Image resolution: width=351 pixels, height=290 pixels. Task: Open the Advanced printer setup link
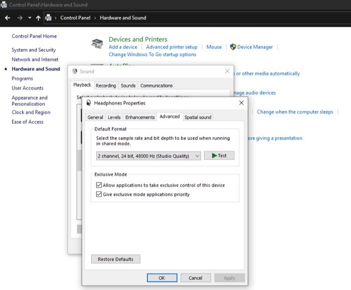[x=171, y=47]
